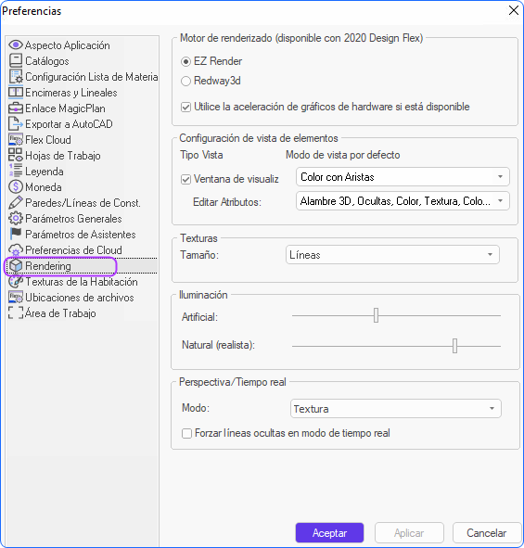Click the cloud gear icon for Preferencias de Cloud
The image size is (524, 548).
tap(16, 249)
